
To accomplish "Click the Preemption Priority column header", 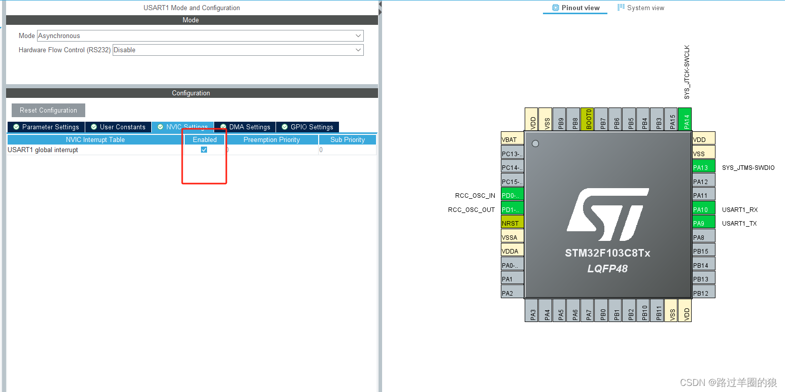I will (x=271, y=140).
